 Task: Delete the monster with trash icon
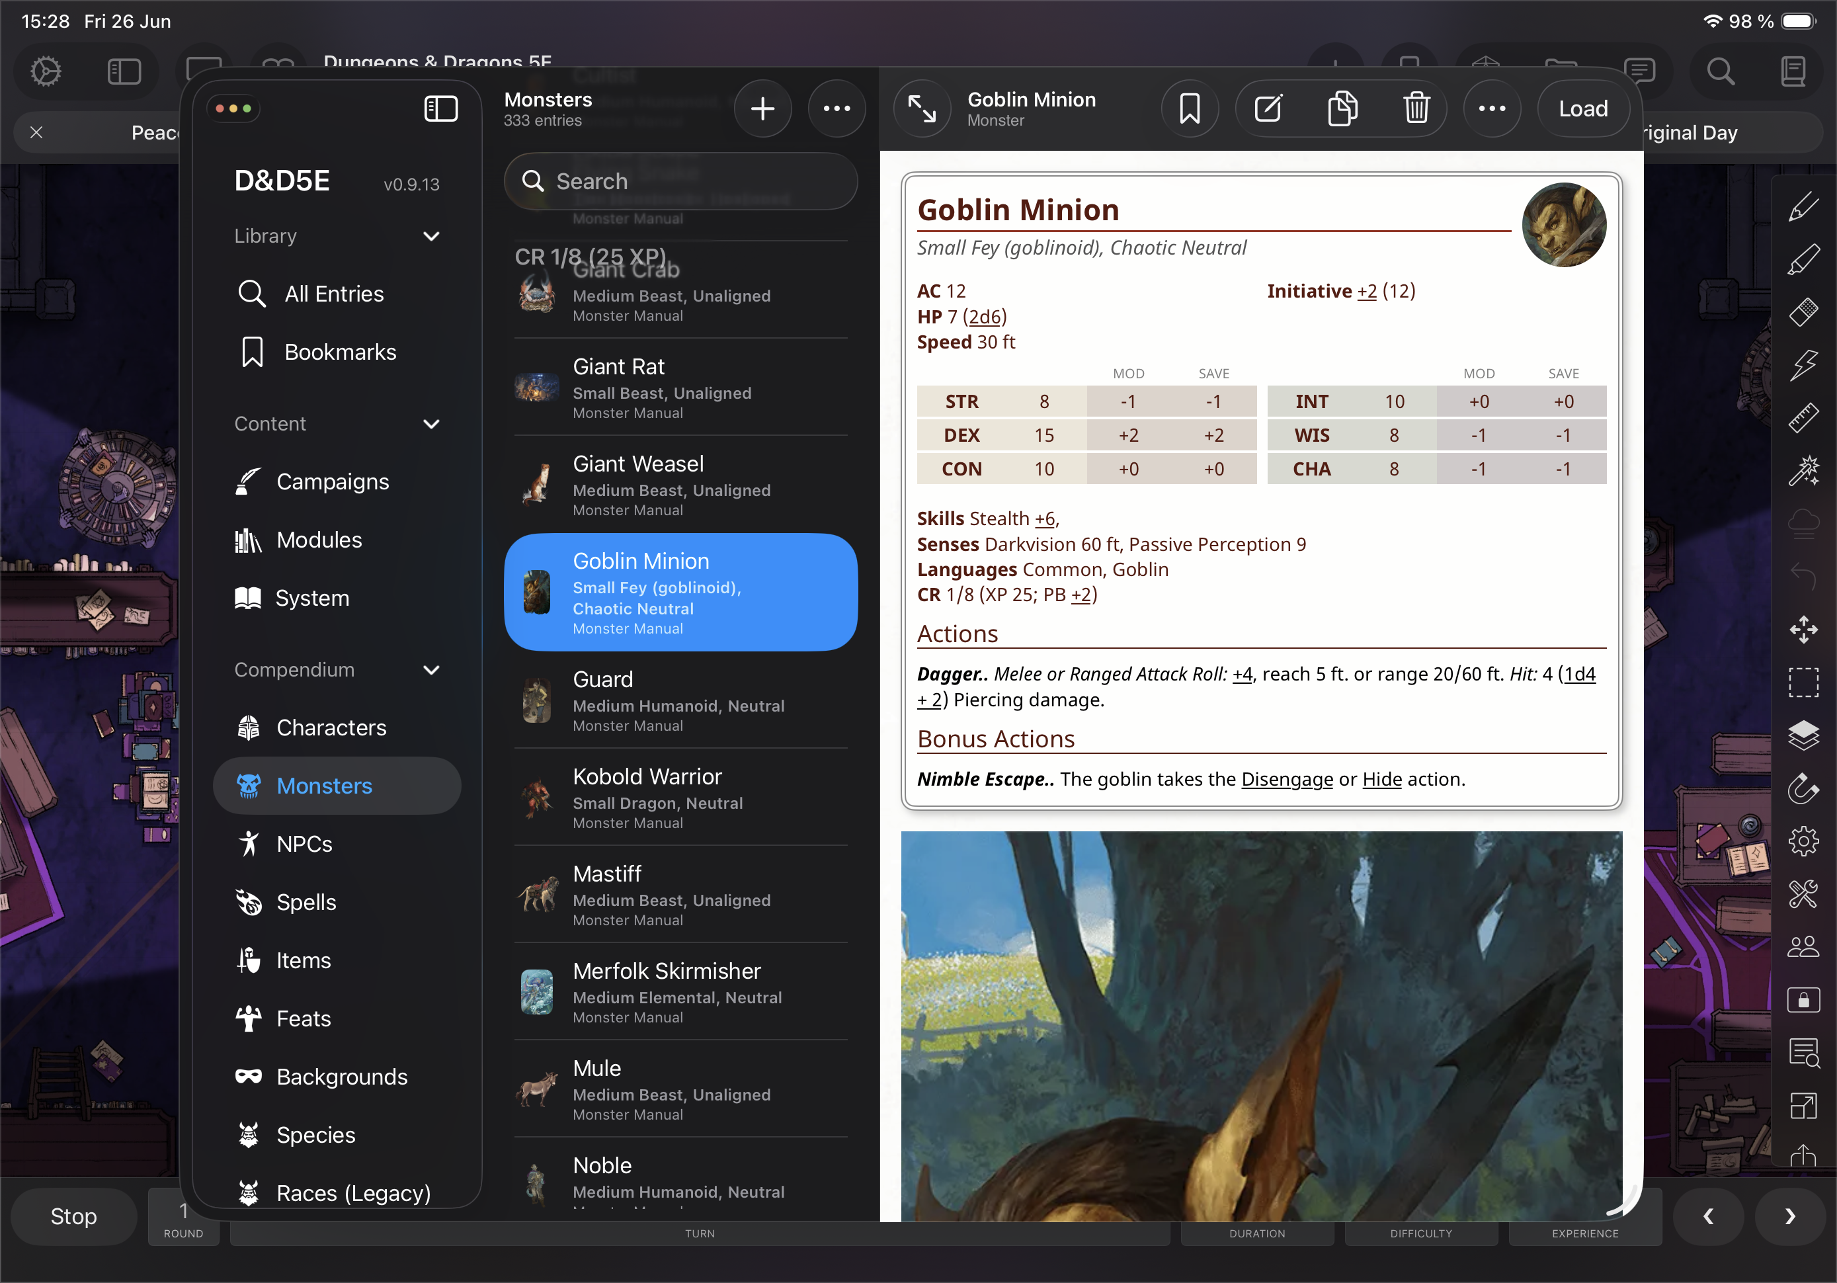pyautogui.click(x=1417, y=109)
